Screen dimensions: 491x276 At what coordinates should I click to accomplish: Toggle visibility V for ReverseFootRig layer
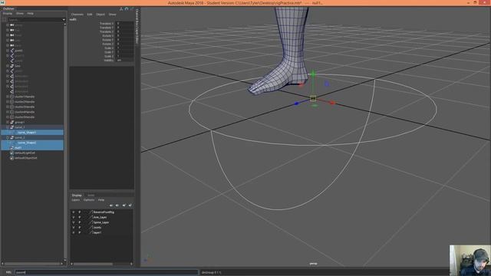pyautogui.click(x=74, y=212)
